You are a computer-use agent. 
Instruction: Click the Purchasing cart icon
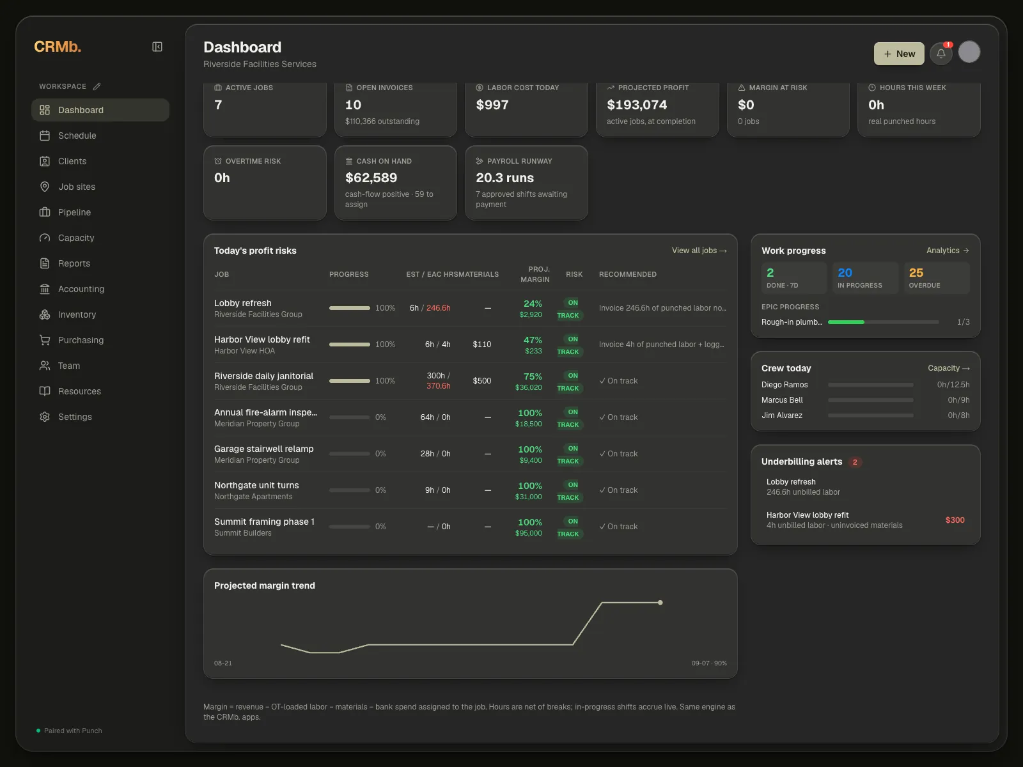tap(45, 340)
